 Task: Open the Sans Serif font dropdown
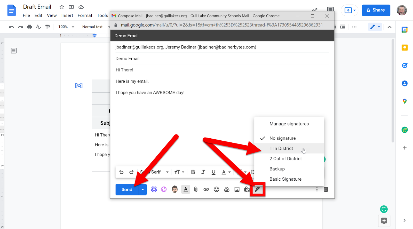154,172
